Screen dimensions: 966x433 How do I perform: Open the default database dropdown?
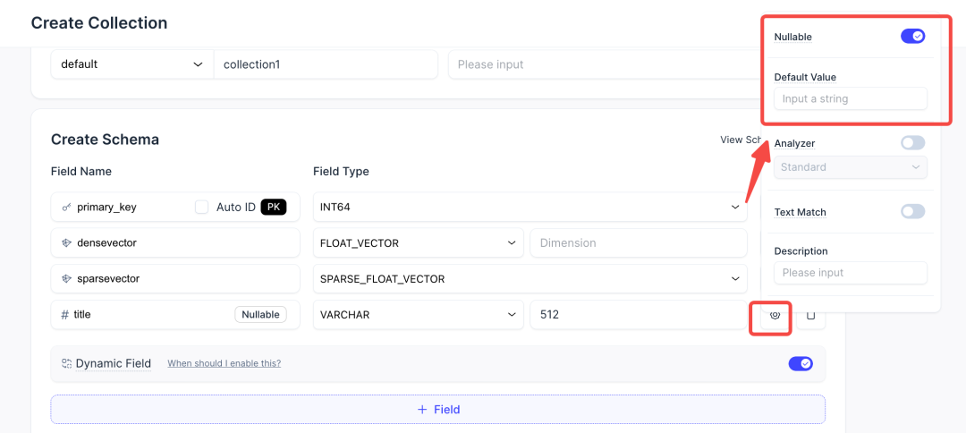[131, 64]
